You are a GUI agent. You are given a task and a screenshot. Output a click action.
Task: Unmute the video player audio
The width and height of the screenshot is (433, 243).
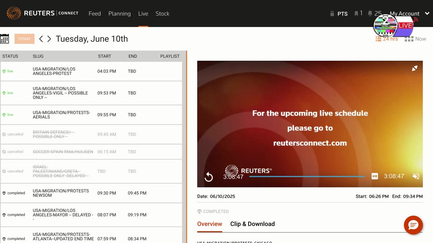pyautogui.click(x=416, y=176)
